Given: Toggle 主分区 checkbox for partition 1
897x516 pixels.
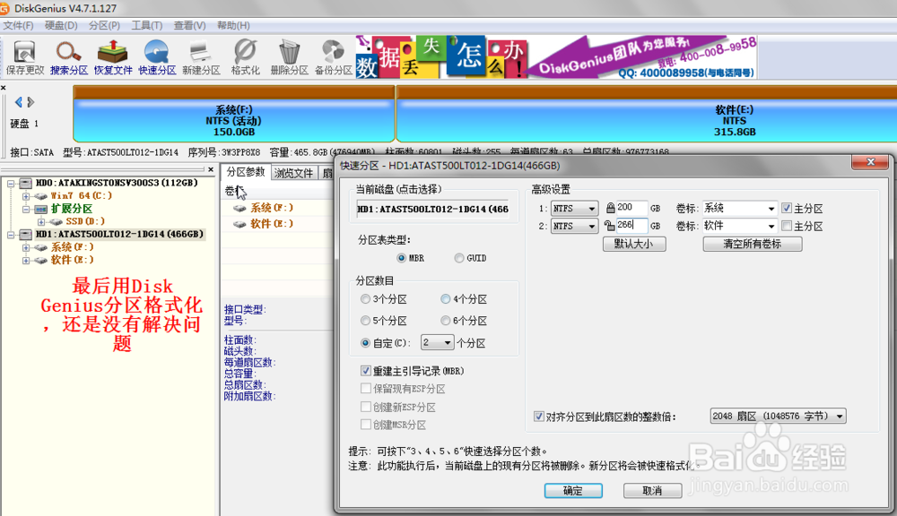Looking at the screenshot, I should [787, 208].
